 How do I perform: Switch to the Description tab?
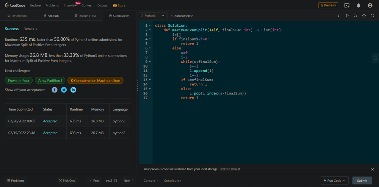coord(17,16)
